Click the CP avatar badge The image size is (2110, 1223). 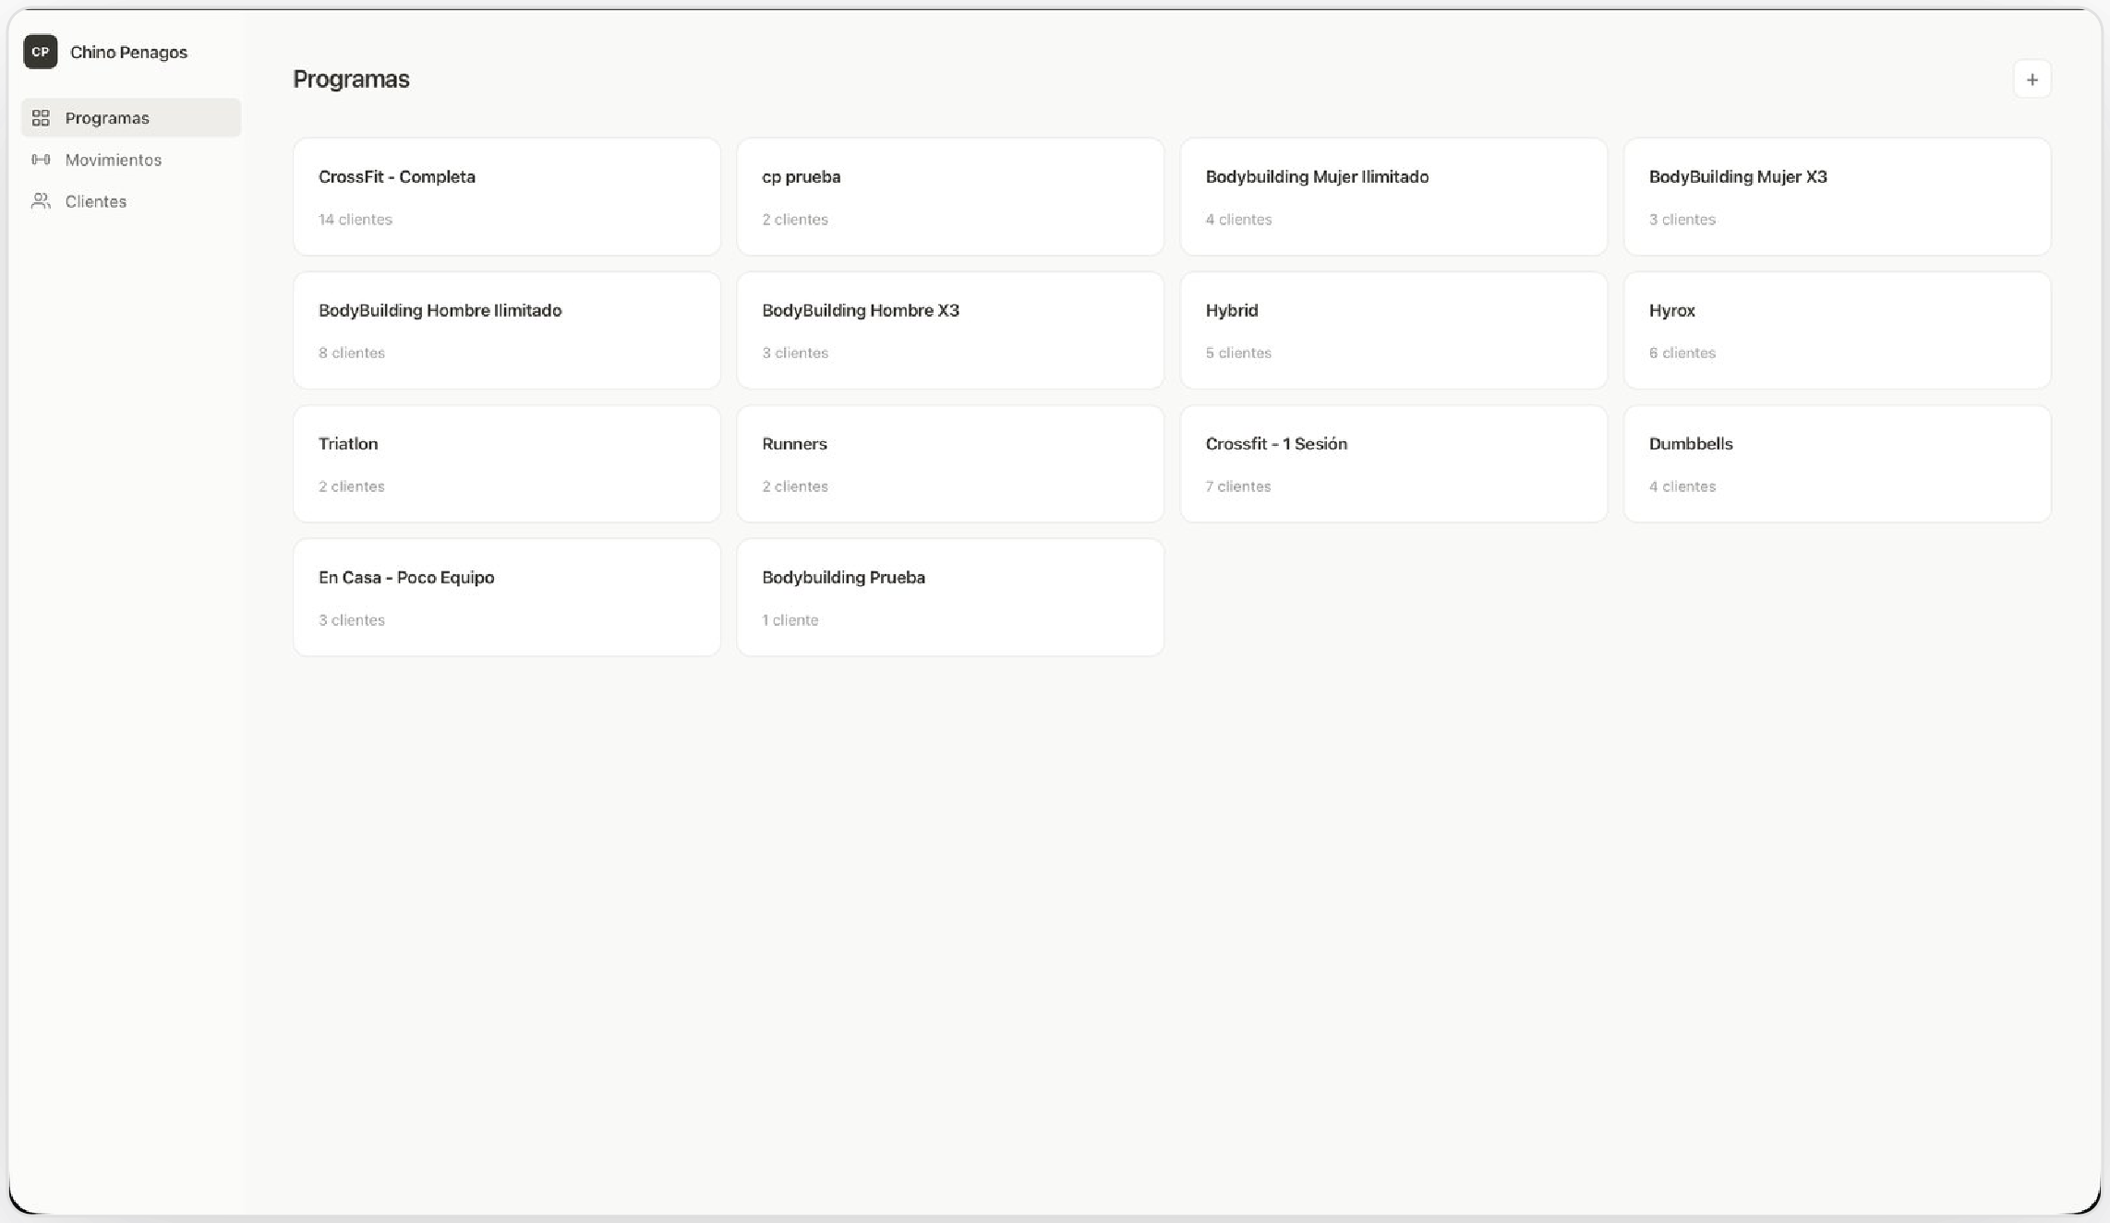click(41, 52)
